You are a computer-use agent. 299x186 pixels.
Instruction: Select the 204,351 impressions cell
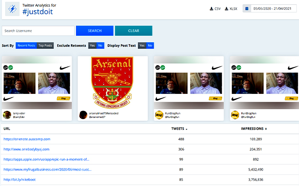[256, 149]
